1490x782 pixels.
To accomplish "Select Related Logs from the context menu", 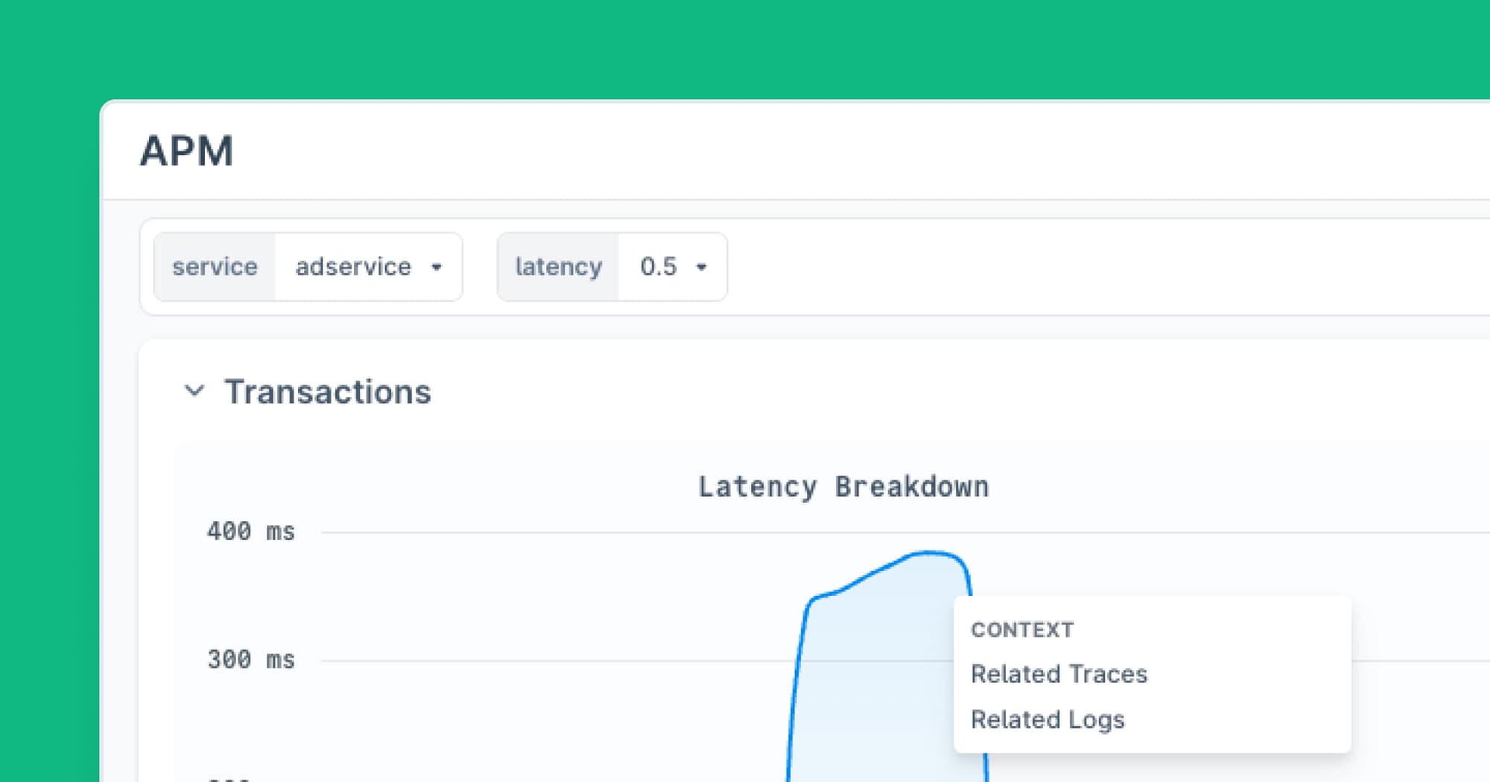I will pyautogui.click(x=1047, y=719).
